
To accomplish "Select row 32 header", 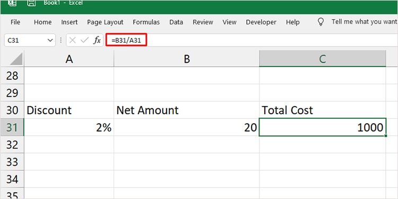I will pyautogui.click(x=12, y=145).
